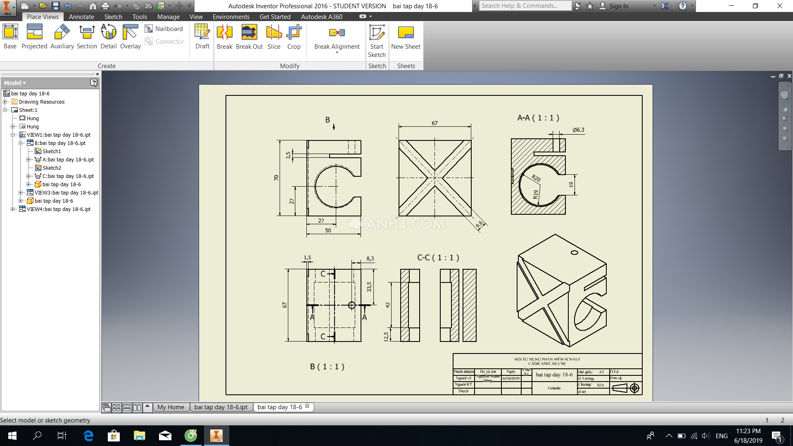Select the Auxiliary view tool
The height and width of the screenshot is (446, 793).
point(62,37)
